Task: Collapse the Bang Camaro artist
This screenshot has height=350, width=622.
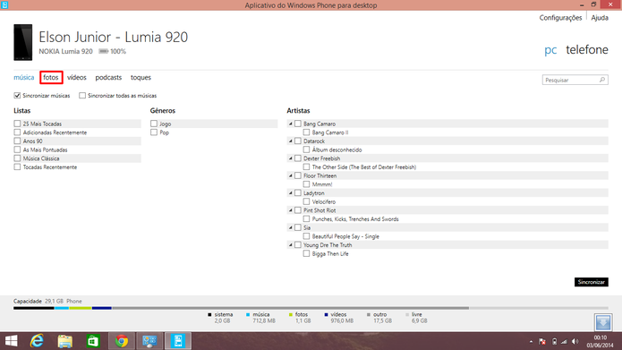Action: click(290, 124)
